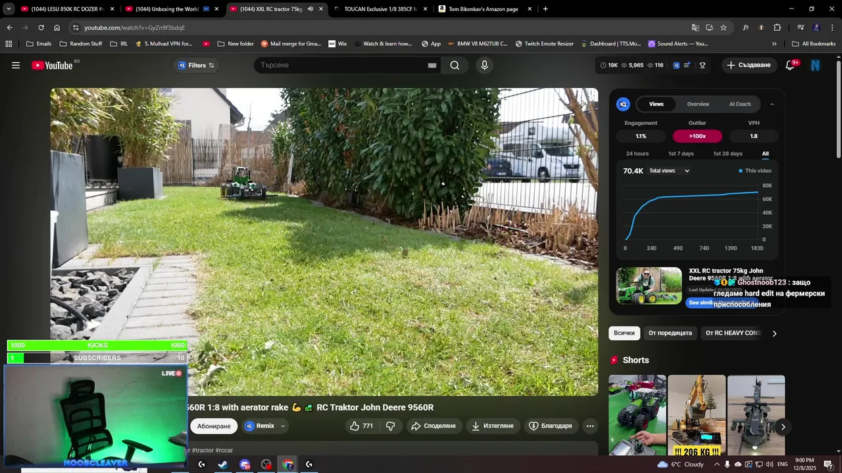Open the vidIQ Filters button
This screenshot has height=473, width=842.
[197, 65]
